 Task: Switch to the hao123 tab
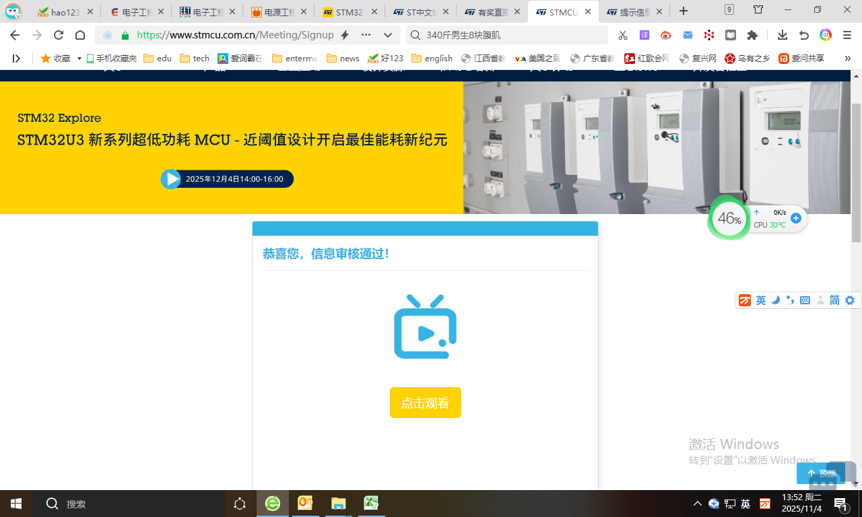point(66,12)
